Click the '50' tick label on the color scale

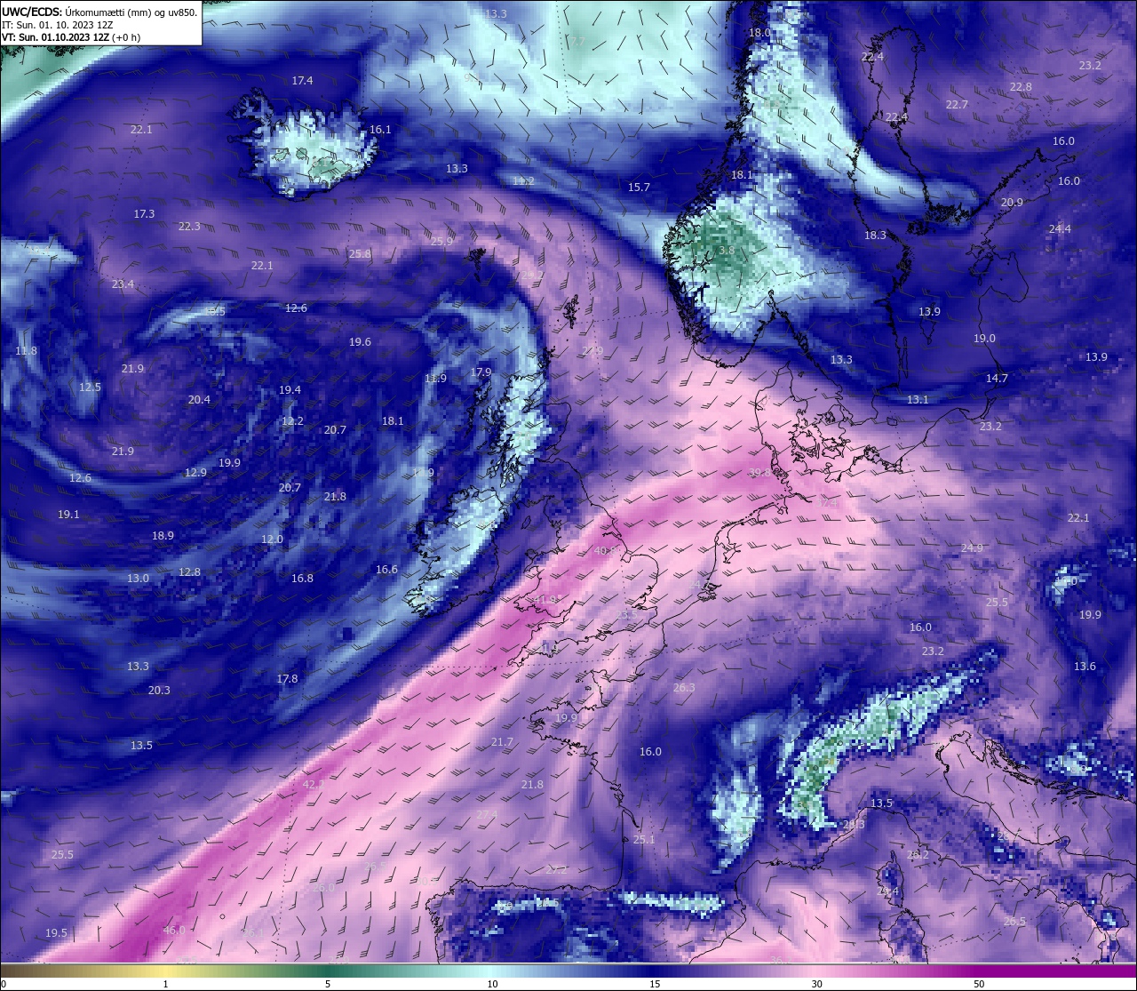coord(978,984)
